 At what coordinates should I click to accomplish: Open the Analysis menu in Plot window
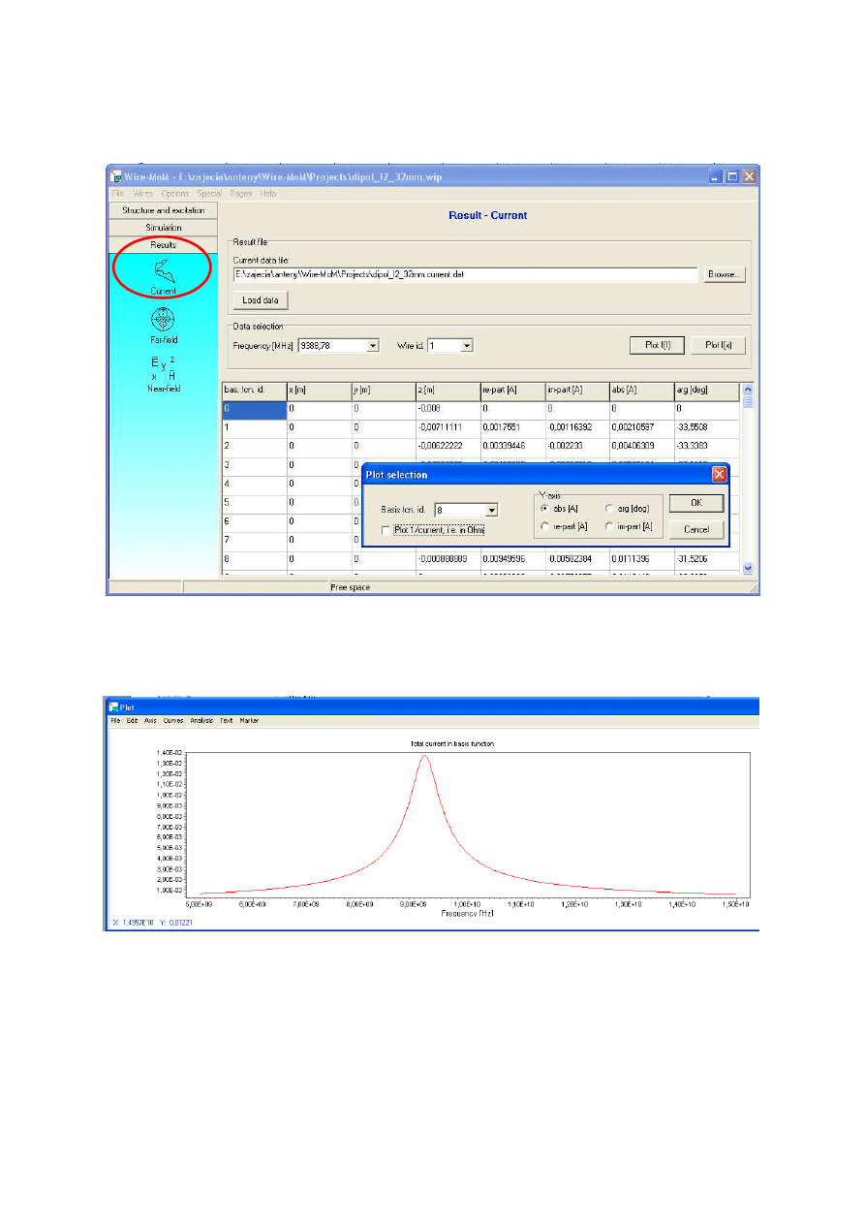pyautogui.click(x=201, y=721)
